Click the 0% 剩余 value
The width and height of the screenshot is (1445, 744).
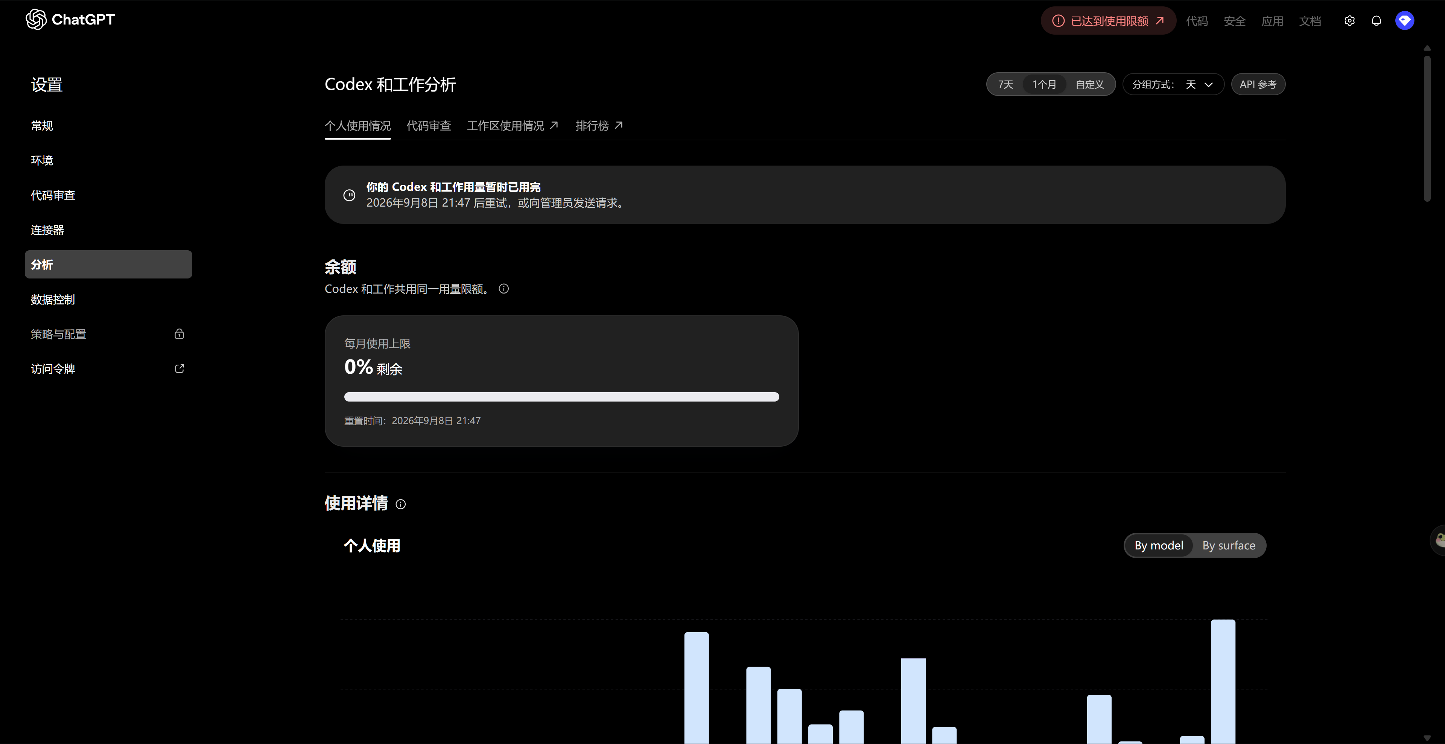(373, 368)
